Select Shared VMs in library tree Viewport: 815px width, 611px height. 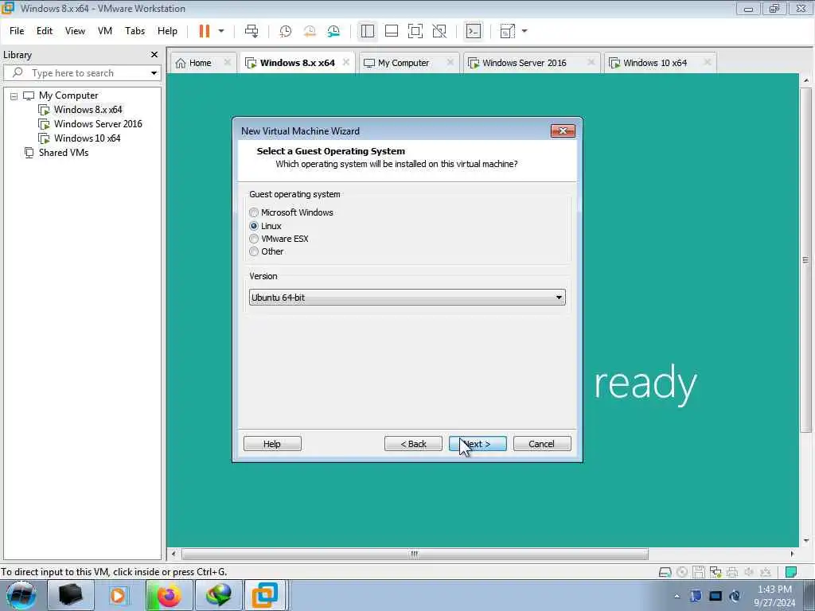(64, 153)
